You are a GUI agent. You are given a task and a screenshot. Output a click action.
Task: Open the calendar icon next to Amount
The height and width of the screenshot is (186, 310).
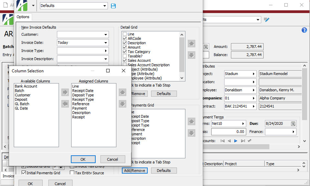coord(206,47)
